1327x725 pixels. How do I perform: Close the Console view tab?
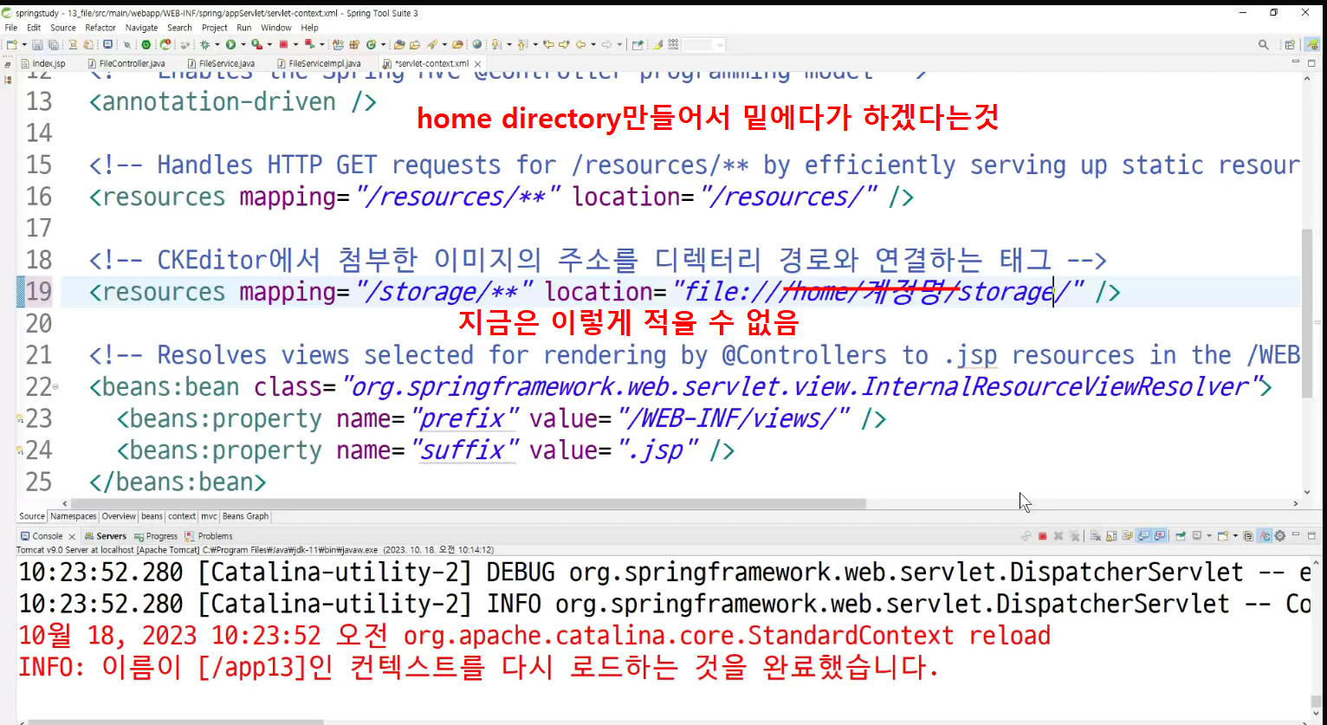tap(72, 536)
